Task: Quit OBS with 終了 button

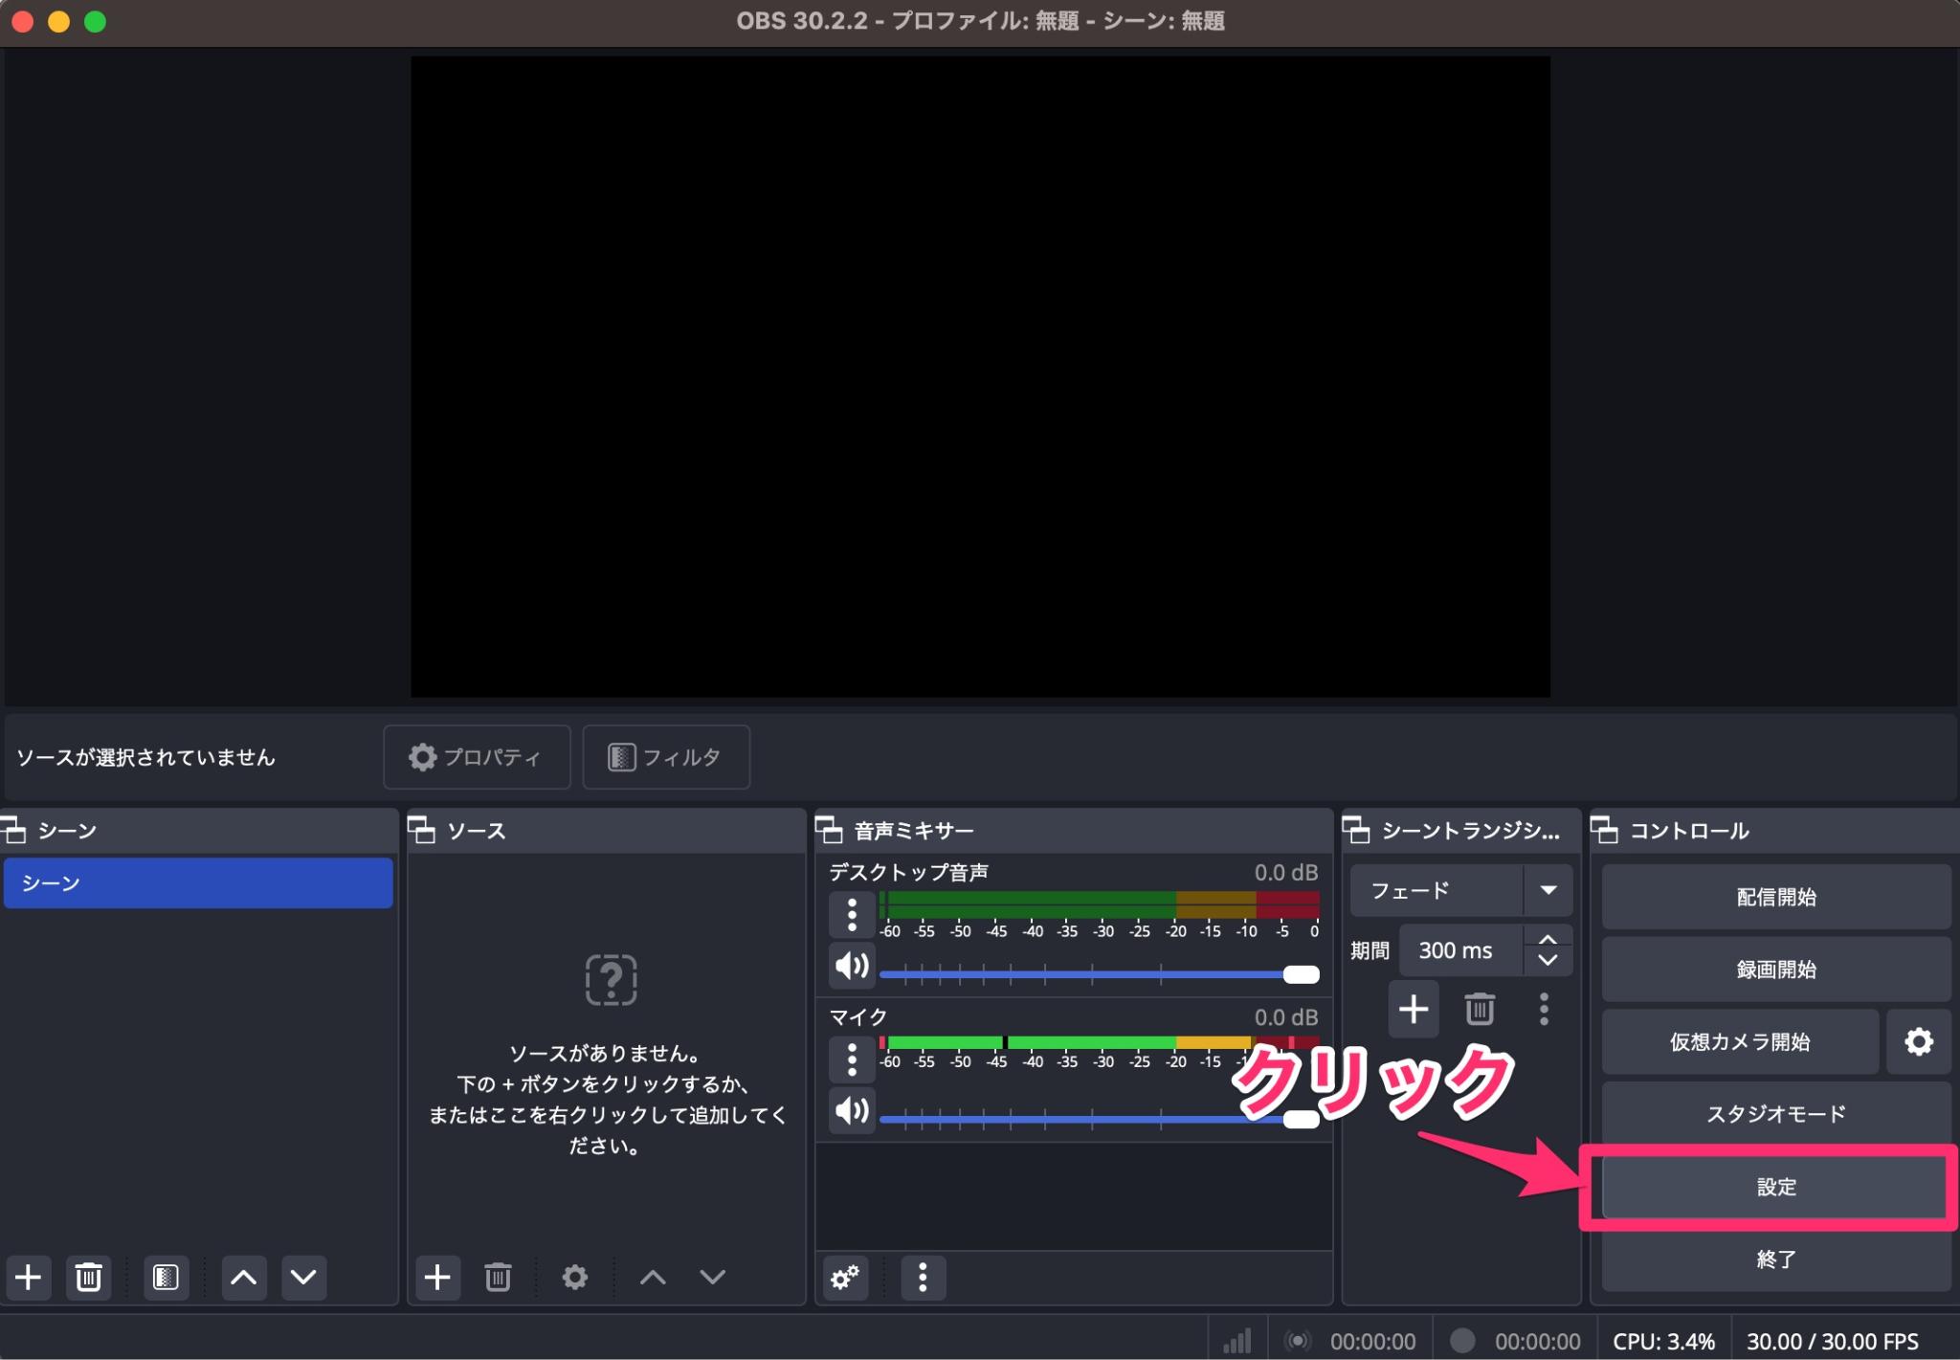Action: 1776,1260
